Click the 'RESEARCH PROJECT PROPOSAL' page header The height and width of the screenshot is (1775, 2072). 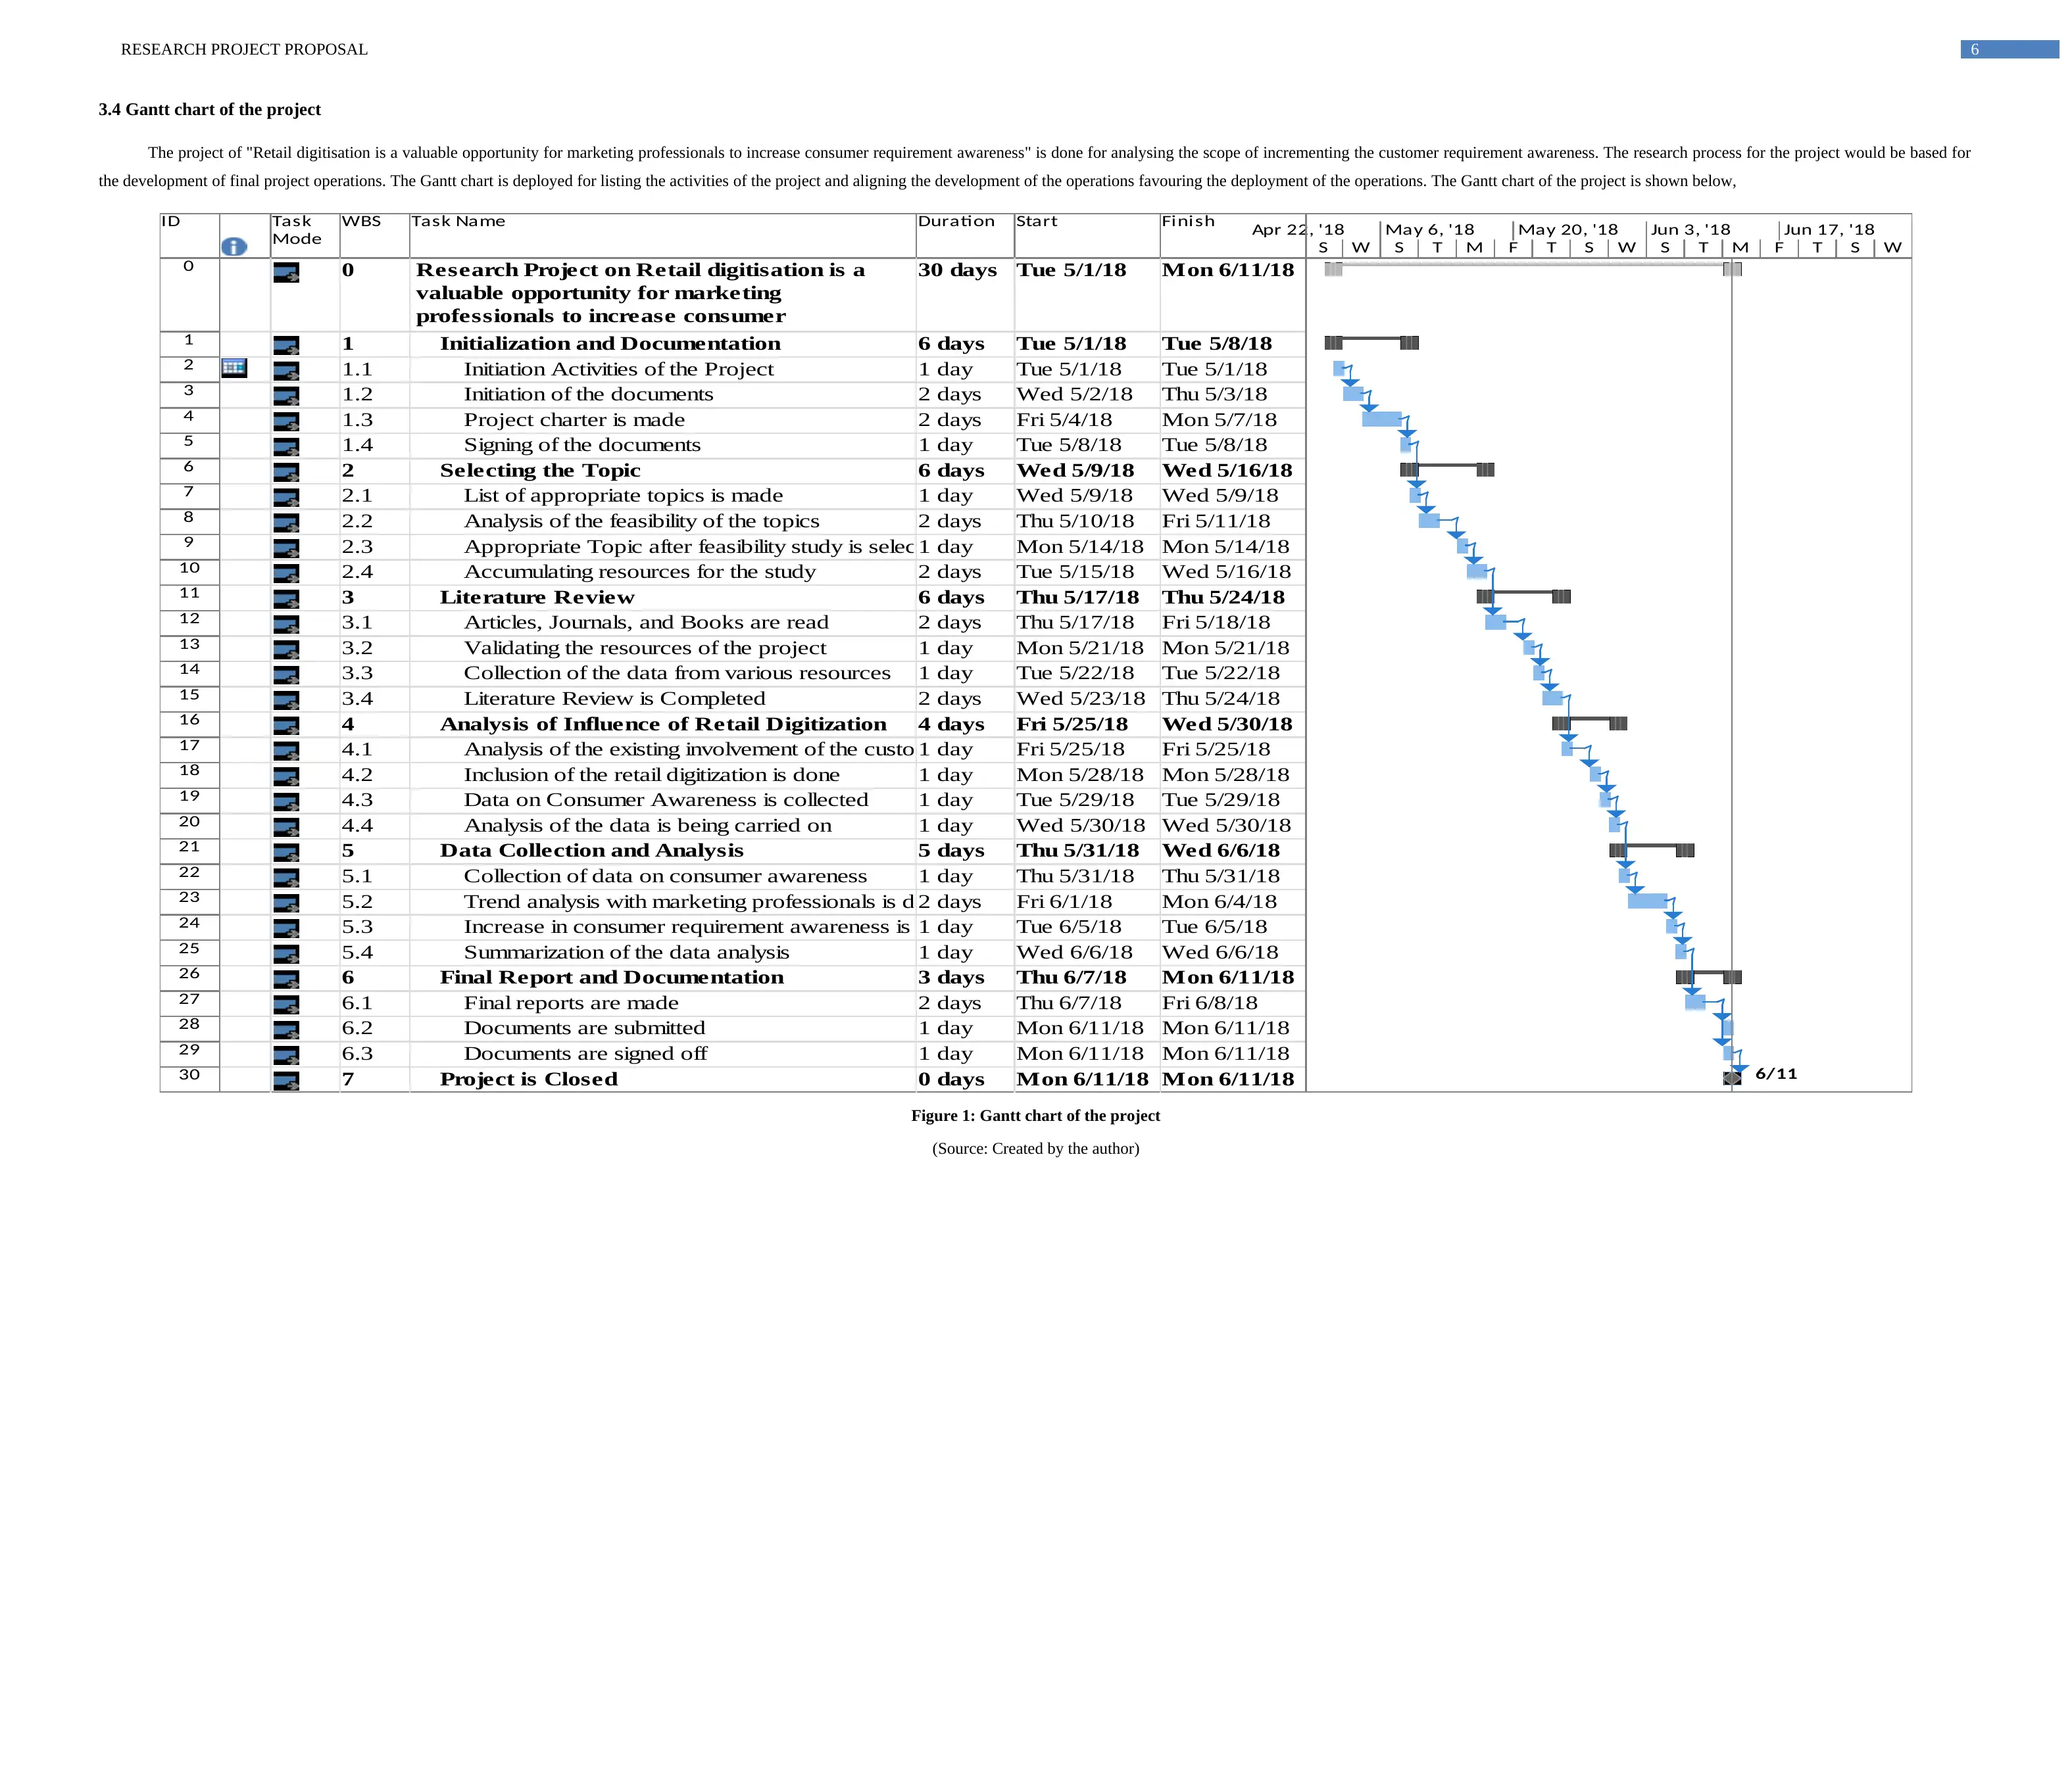(x=244, y=49)
